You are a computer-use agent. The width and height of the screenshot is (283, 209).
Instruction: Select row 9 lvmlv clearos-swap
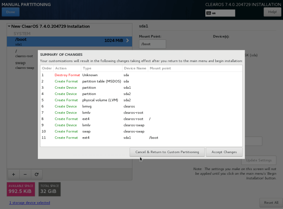coord(141,125)
